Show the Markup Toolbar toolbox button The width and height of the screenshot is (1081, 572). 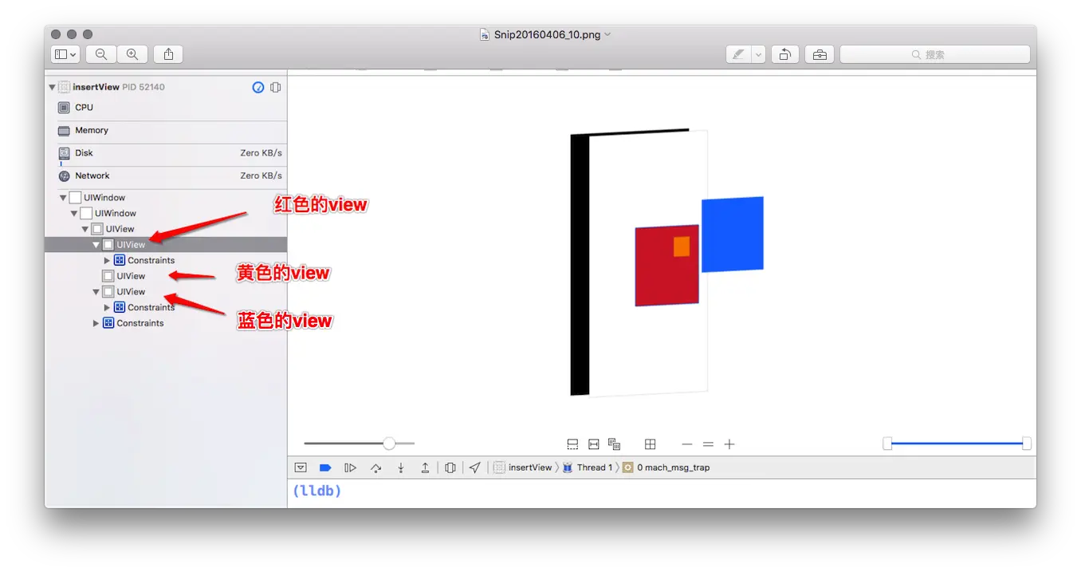[x=820, y=54]
